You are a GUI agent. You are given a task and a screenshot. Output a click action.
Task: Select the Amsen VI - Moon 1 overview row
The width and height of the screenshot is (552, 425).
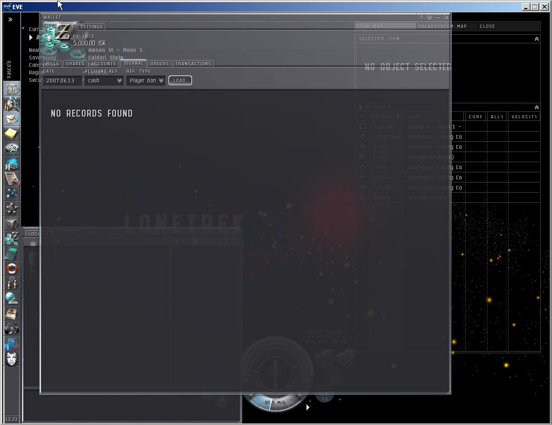point(449,126)
